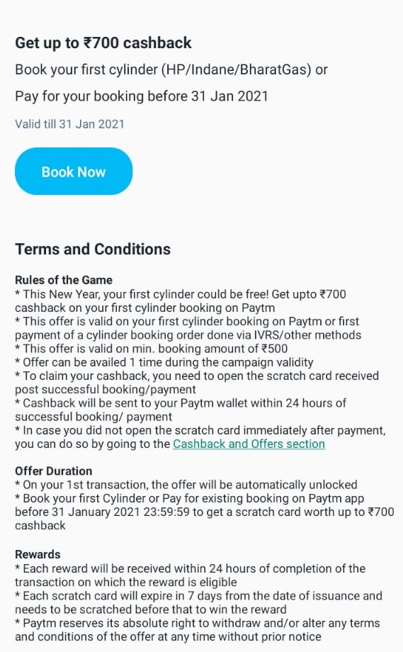Click 'Pay for your booking before 31 Jan' line
This screenshot has height=652, width=403.
pyautogui.click(x=141, y=96)
